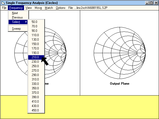
Task: Open the Match menu
Action: [49, 8]
